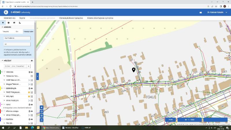Toggle transparency icon for Szénhidrogén layer
The width and height of the screenshot is (231, 130).
coord(29,88)
